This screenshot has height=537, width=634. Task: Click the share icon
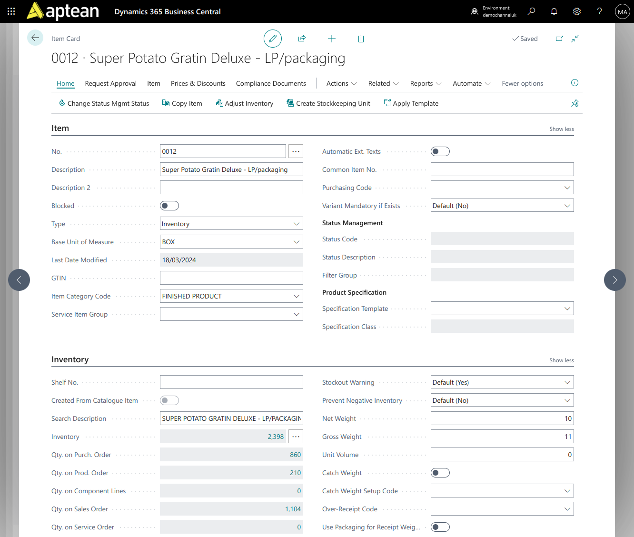(x=302, y=39)
